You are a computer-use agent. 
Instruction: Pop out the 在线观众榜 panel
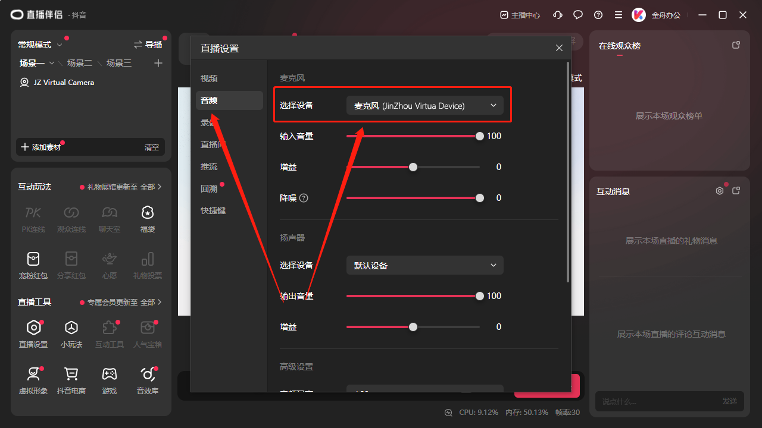[736, 45]
